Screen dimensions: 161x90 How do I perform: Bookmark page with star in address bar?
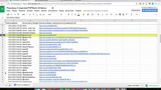click(x=136, y=4)
